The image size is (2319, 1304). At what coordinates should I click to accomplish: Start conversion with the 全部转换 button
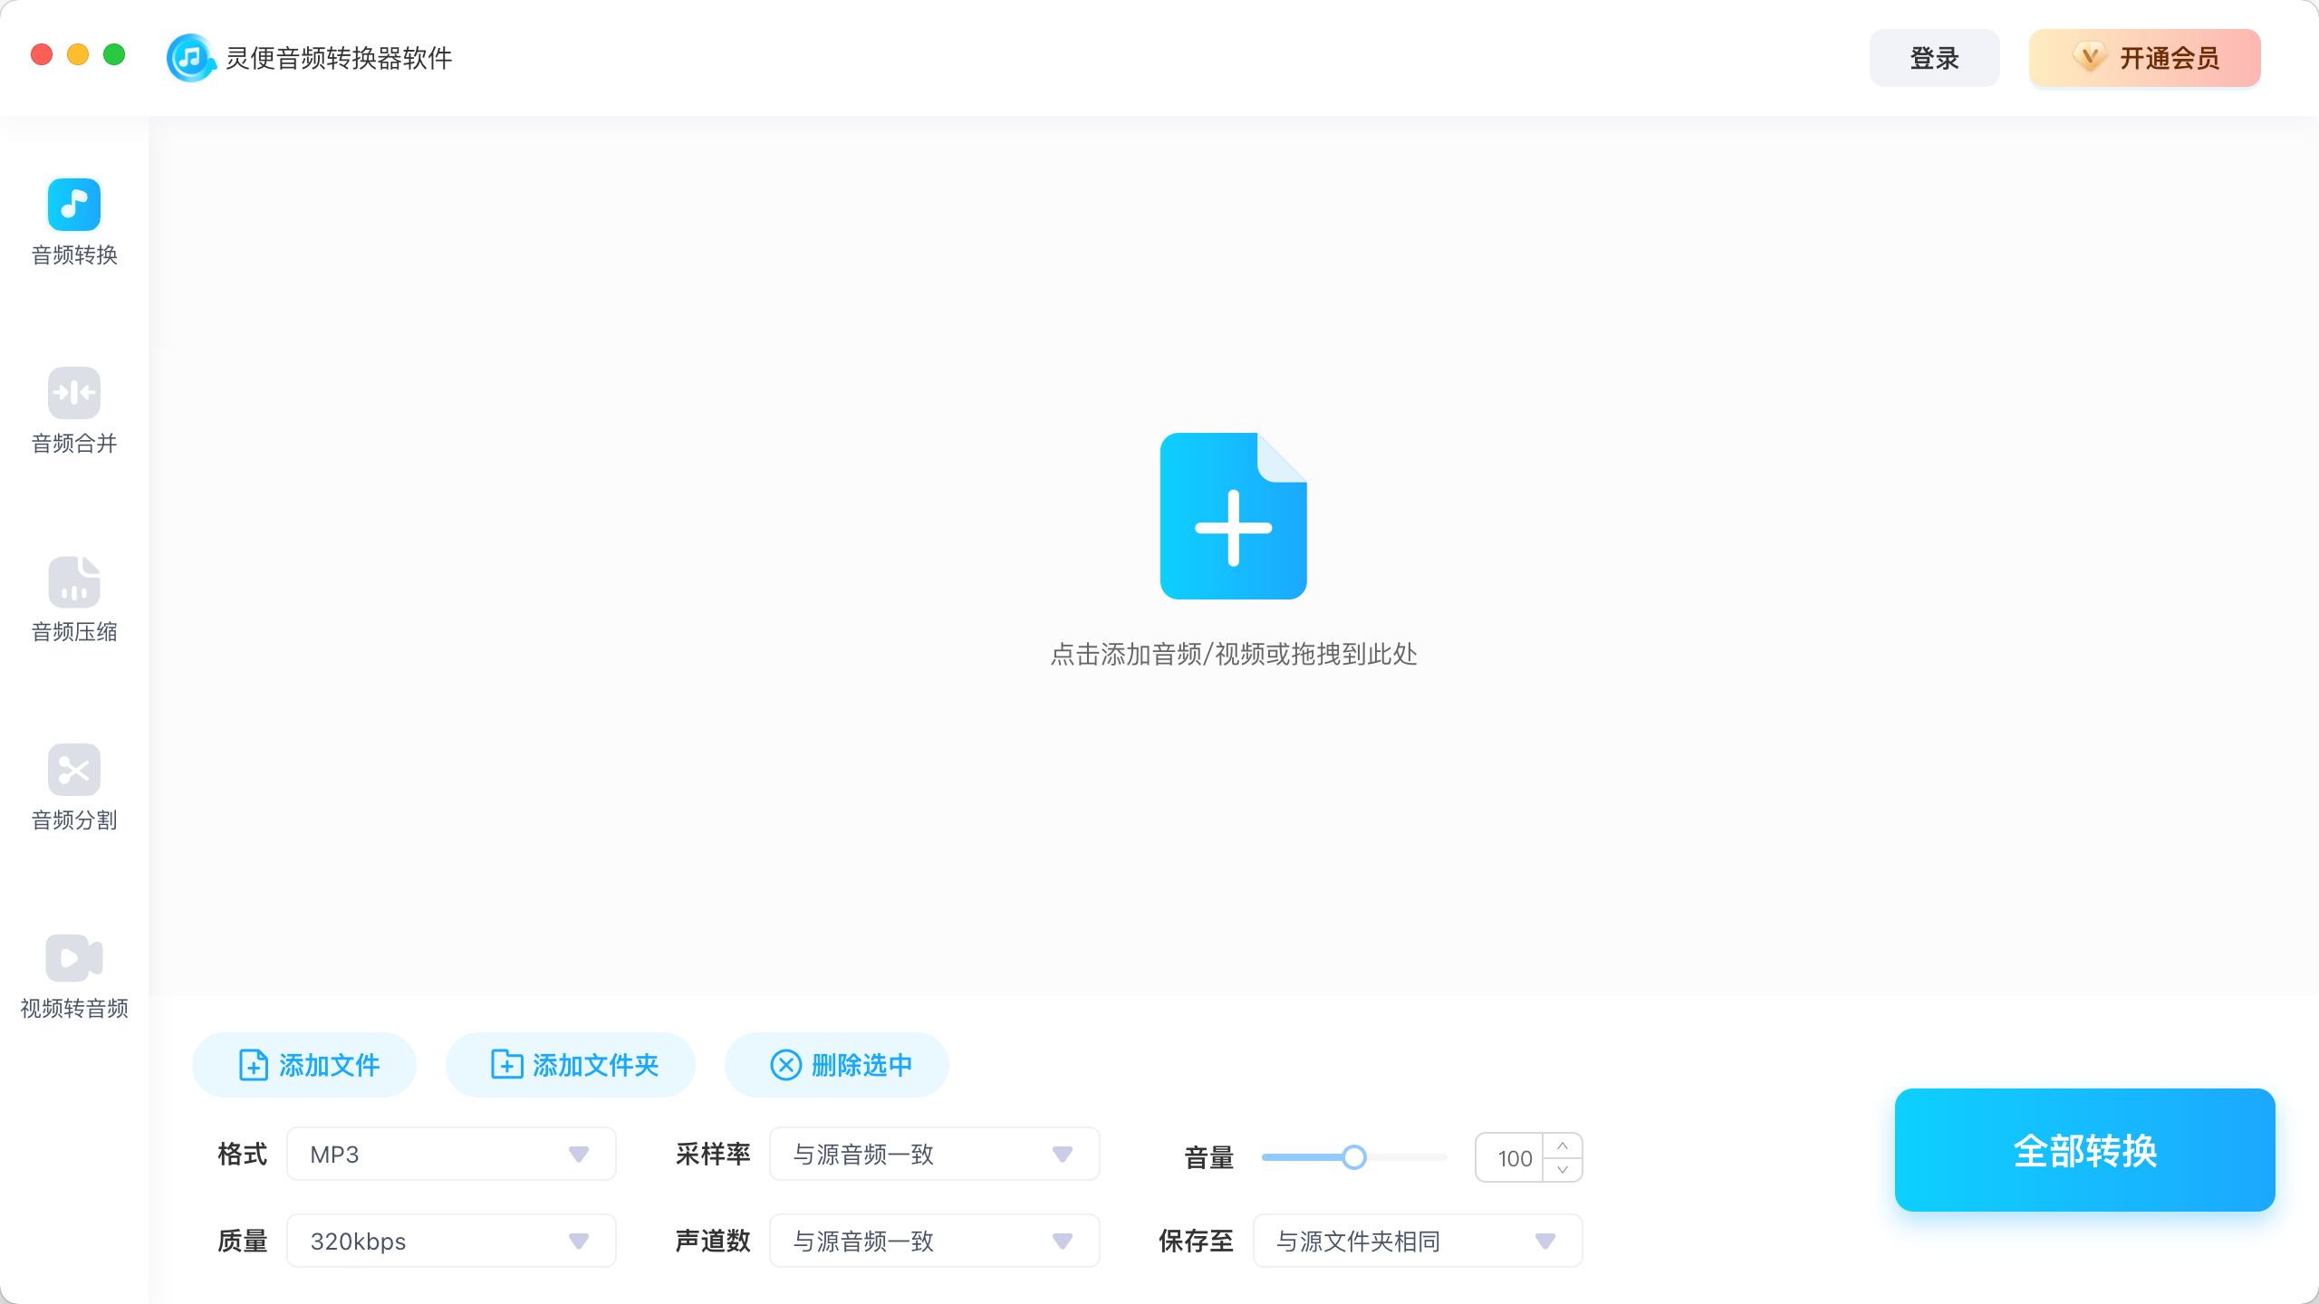2083,1150
